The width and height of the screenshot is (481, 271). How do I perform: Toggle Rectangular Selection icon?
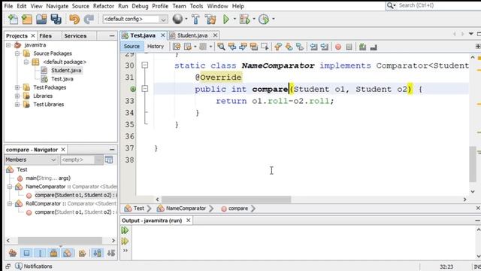click(x=265, y=47)
